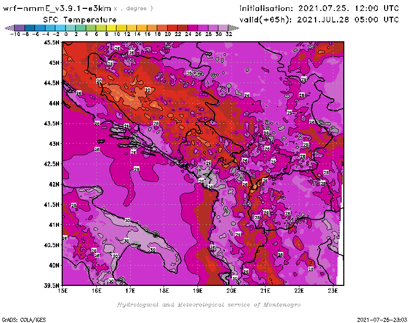Click the timestamp '2021-07-26-23:03'
Viewport: 418px width, 323px height.
click(382, 319)
